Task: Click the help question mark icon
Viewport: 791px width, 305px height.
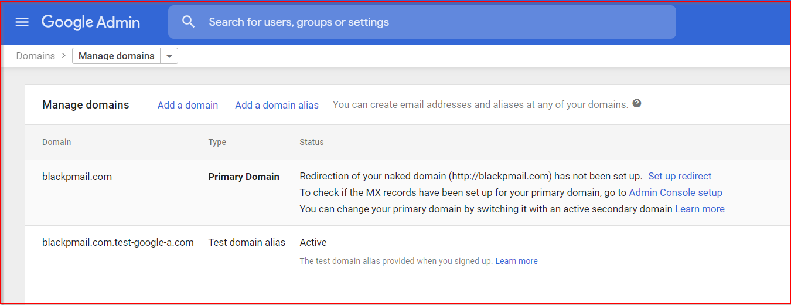Action: pos(637,104)
